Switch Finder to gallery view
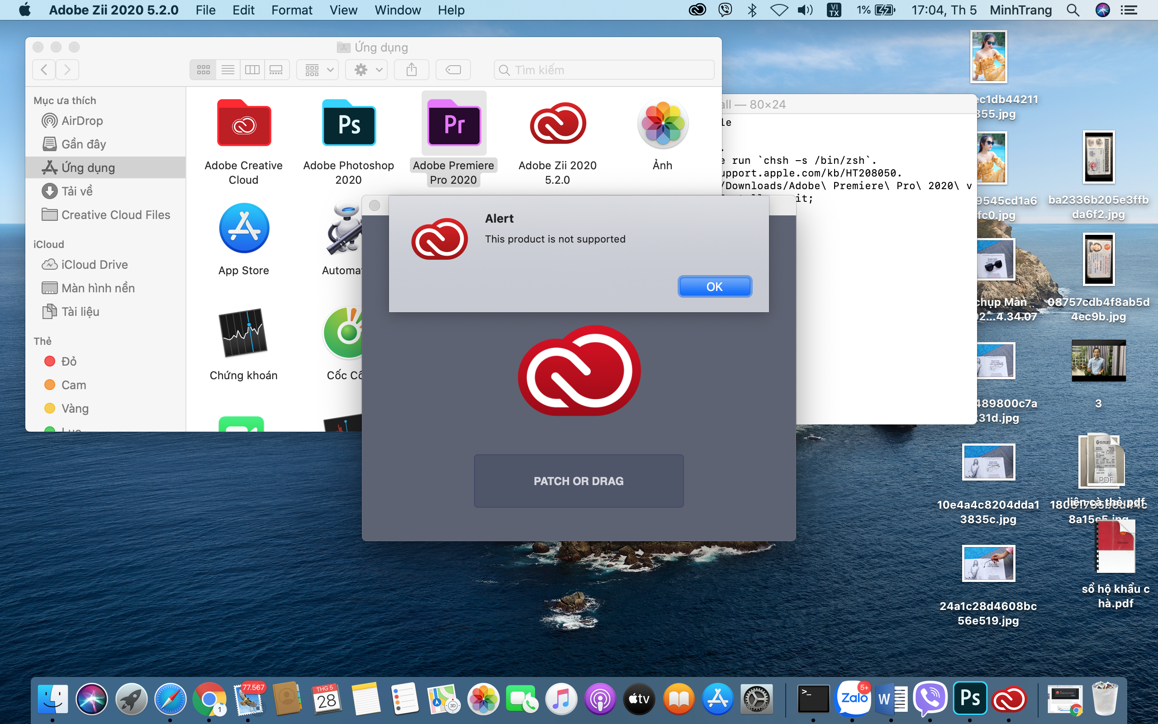1158x724 pixels. pyautogui.click(x=276, y=70)
